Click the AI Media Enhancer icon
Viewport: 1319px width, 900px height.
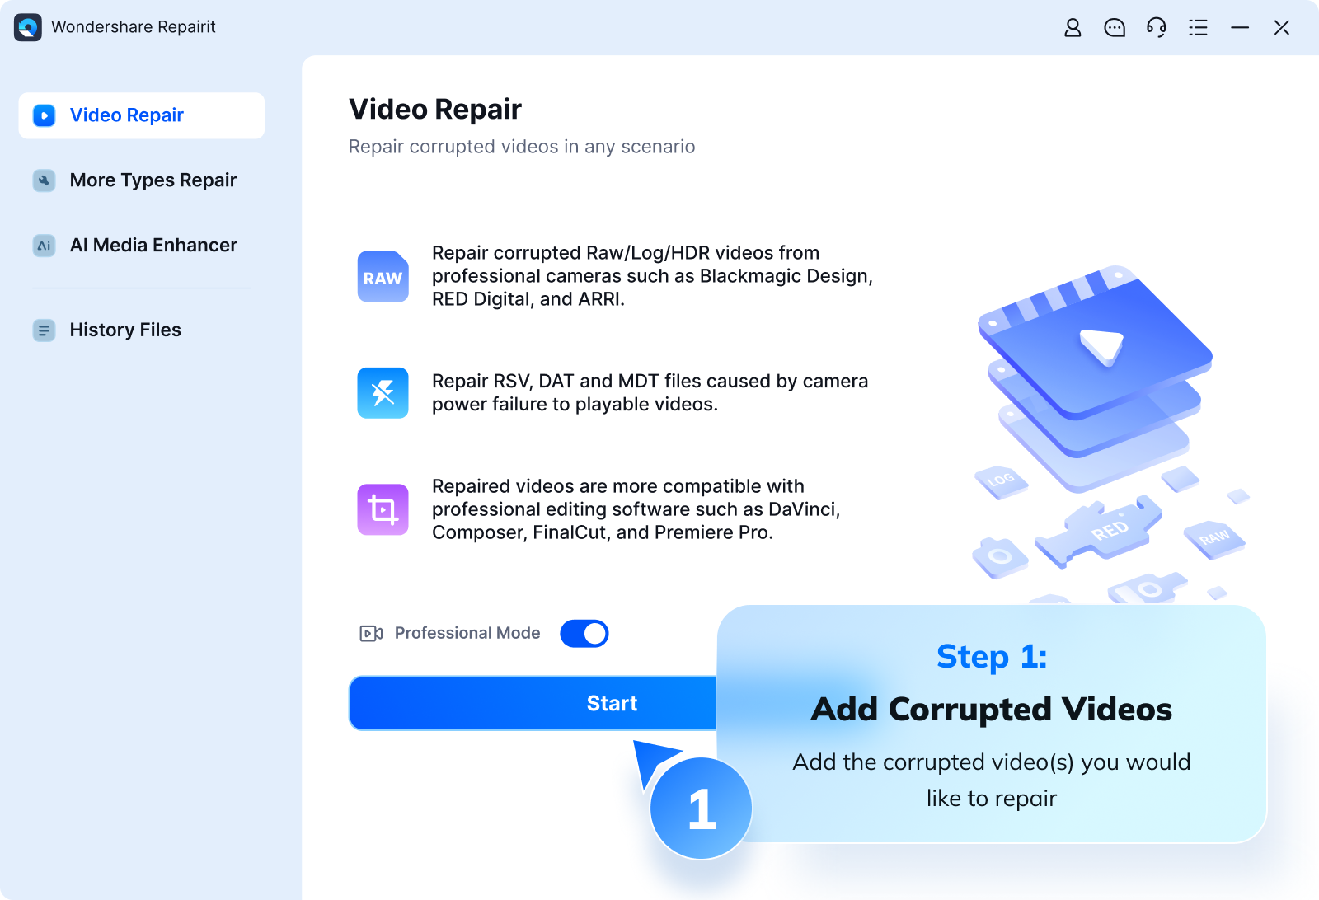point(45,246)
